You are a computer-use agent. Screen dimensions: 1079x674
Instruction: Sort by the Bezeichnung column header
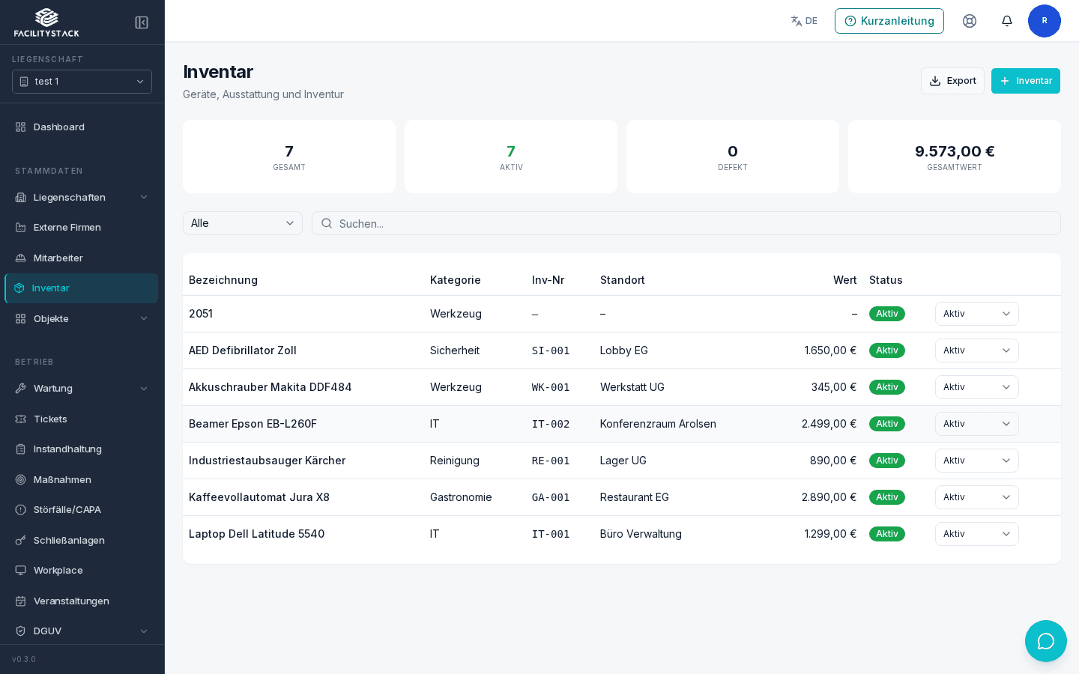[223, 280]
